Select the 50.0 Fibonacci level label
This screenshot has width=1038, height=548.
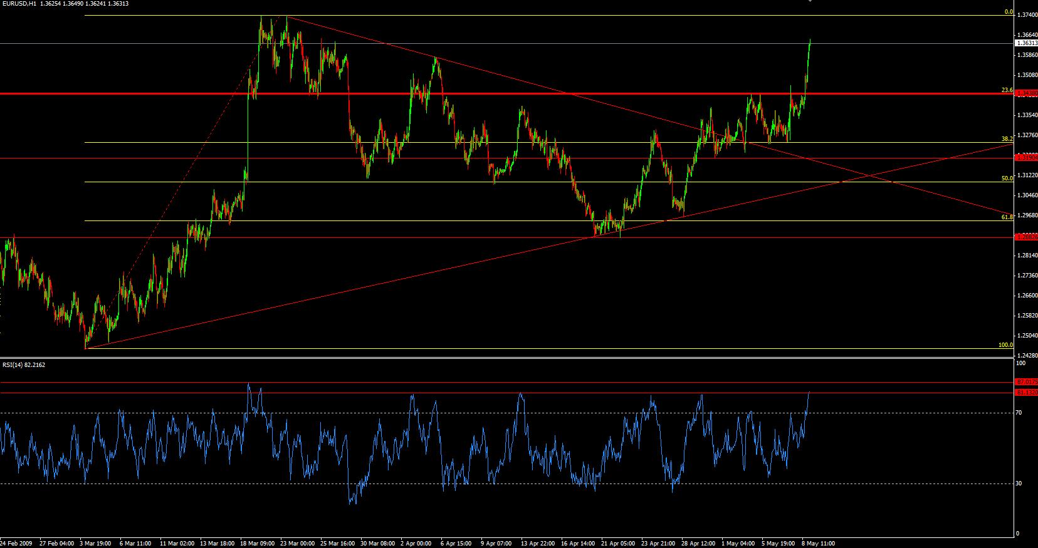[1007, 178]
